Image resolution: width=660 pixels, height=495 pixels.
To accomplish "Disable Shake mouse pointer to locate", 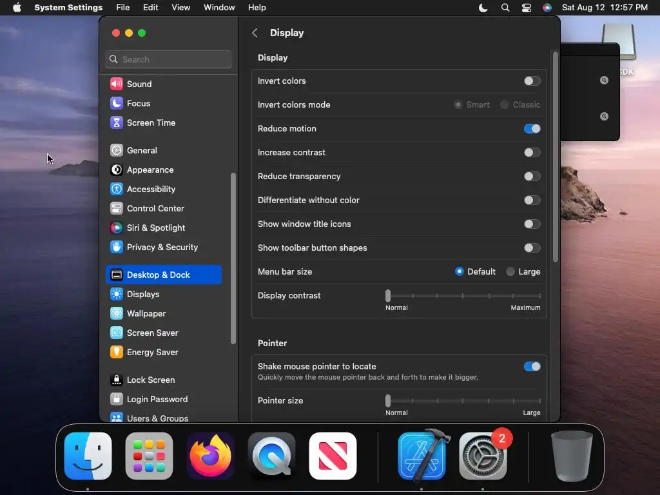I will tap(532, 366).
